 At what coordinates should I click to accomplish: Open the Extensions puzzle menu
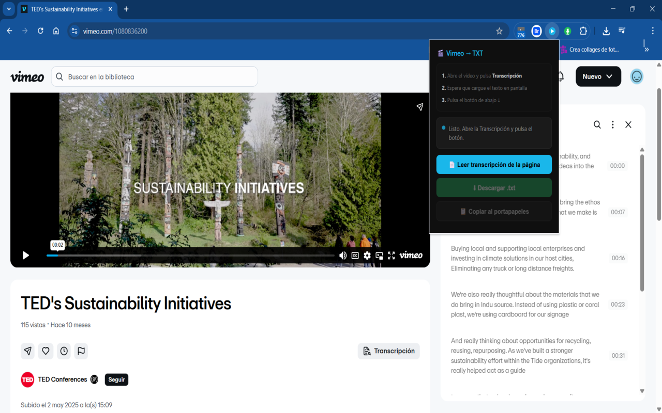(583, 31)
